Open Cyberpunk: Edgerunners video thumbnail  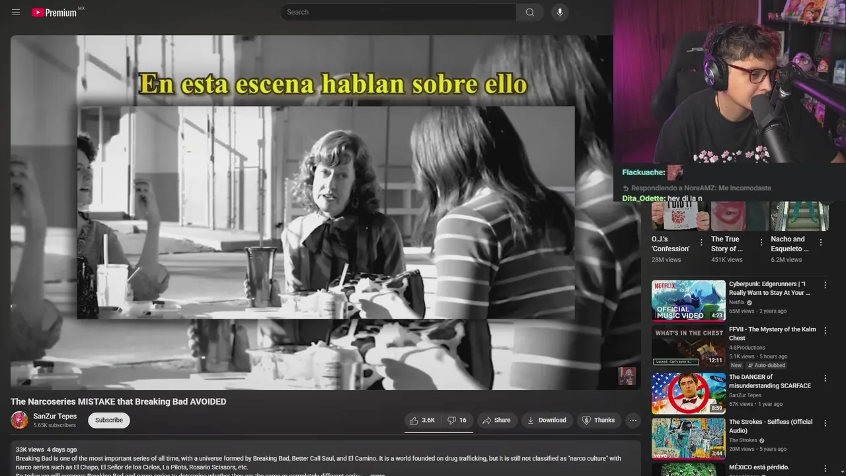pyautogui.click(x=689, y=301)
